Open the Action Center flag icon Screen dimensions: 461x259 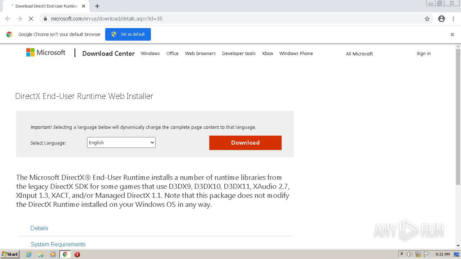(x=427, y=254)
